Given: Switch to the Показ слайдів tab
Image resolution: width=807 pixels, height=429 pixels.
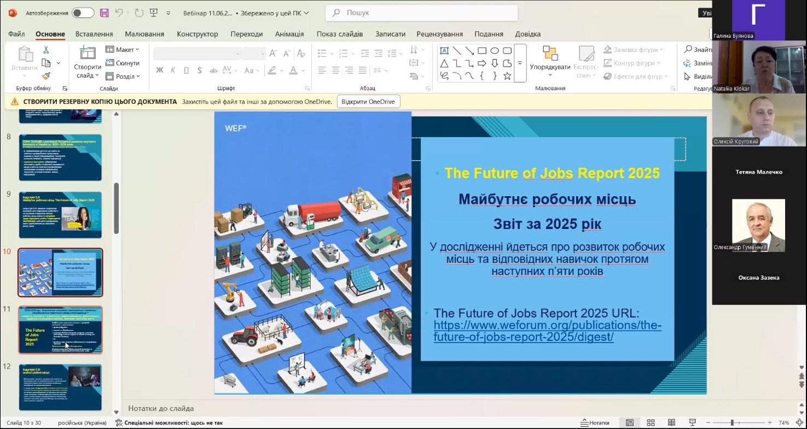Looking at the screenshot, I should point(340,34).
